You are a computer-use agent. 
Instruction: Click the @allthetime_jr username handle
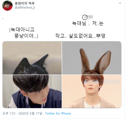[25, 8]
